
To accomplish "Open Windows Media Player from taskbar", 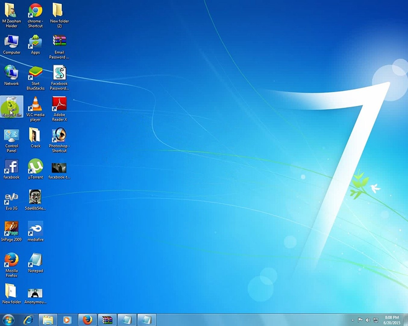I will pos(67,320).
